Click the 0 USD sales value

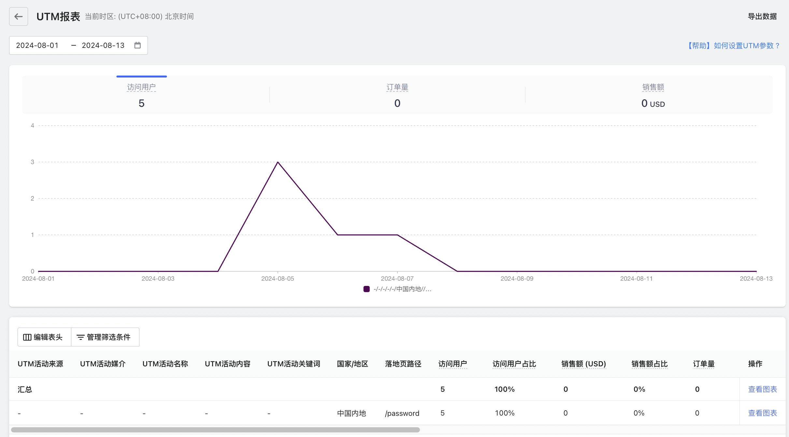(x=653, y=103)
